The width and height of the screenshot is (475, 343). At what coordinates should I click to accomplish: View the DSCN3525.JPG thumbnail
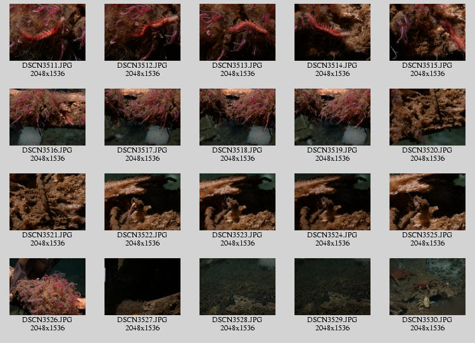pos(427,202)
